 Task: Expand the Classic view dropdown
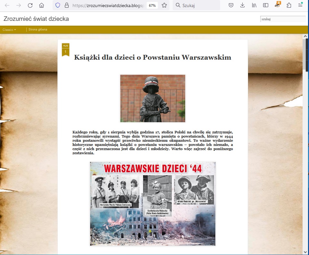(9, 30)
